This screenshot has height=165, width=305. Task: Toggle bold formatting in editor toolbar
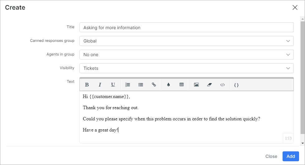pos(87,85)
